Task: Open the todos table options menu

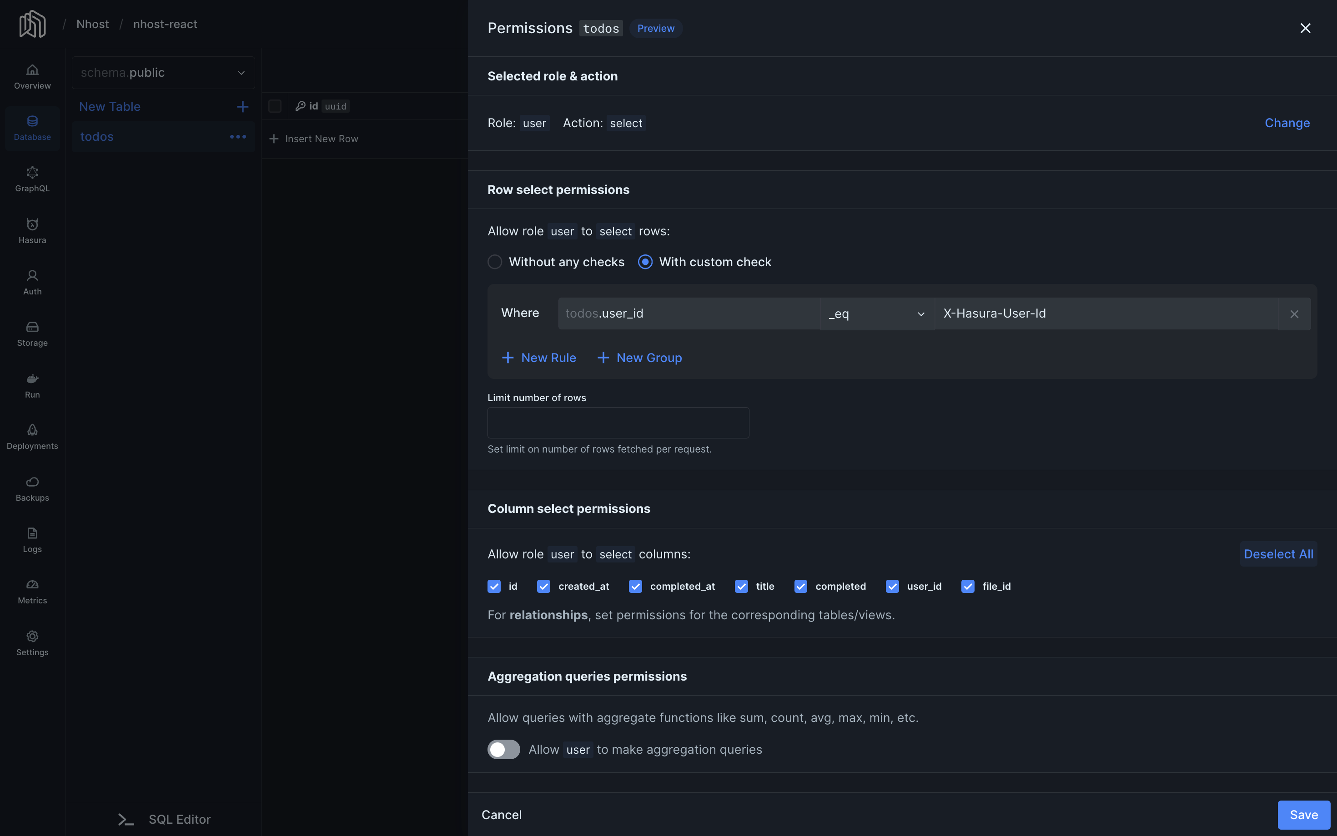Action: point(238,137)
